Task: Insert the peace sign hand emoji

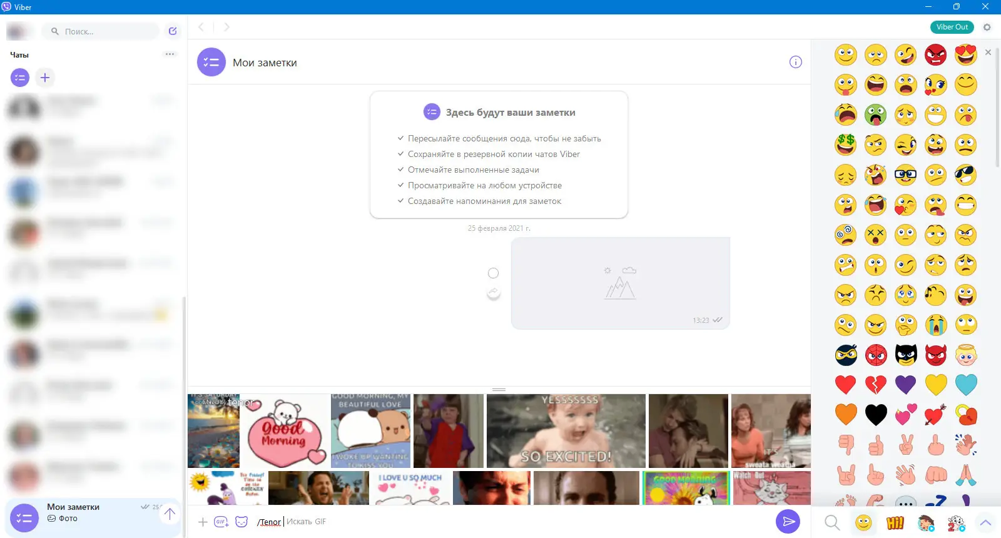Action: point(906,445)
